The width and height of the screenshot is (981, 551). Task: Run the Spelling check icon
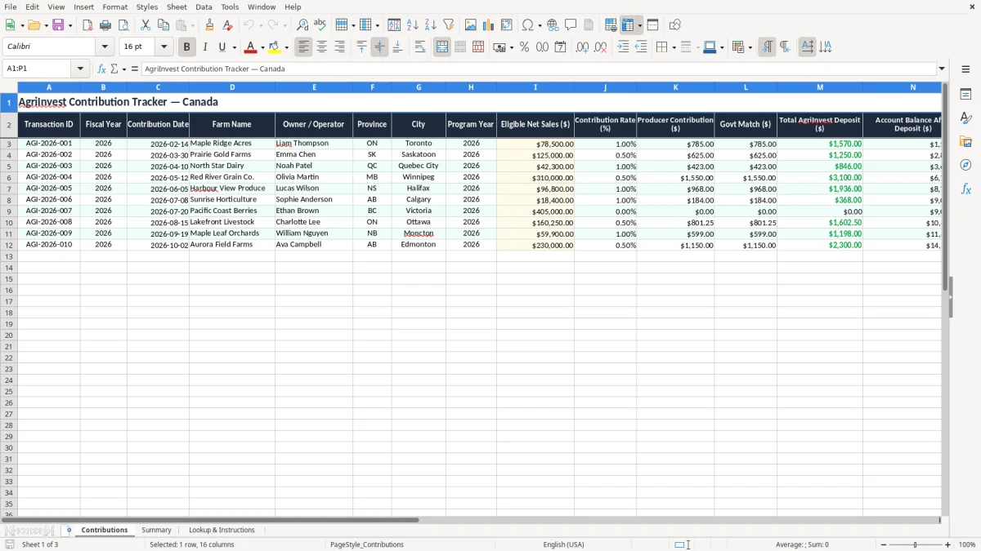[320, 25]
